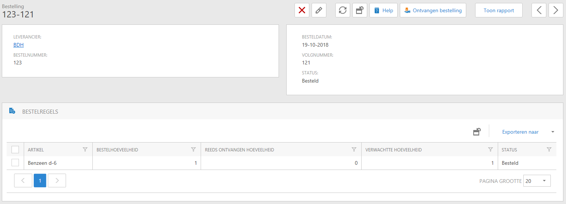This screenshot has height=204, width=566.
Task: Click the Bestelregels add-line icon
Action: tap(12, 111)
